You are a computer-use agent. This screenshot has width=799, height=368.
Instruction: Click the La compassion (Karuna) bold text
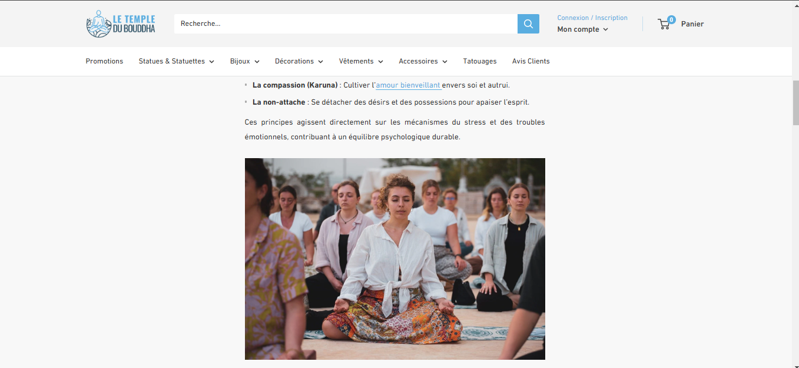pyautogui.click(x=295, y=85)
